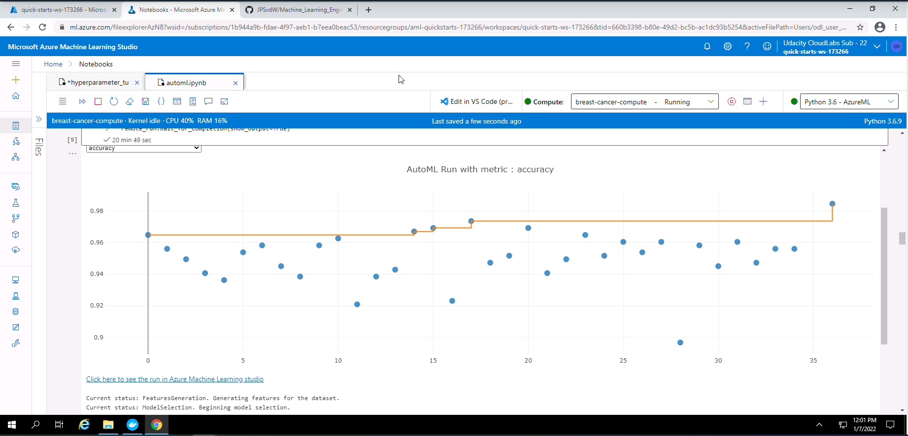
Task: Expand the subscription chevron near Udacity CloudLabs
Action: pyautogui.click(x=877, y=46)
